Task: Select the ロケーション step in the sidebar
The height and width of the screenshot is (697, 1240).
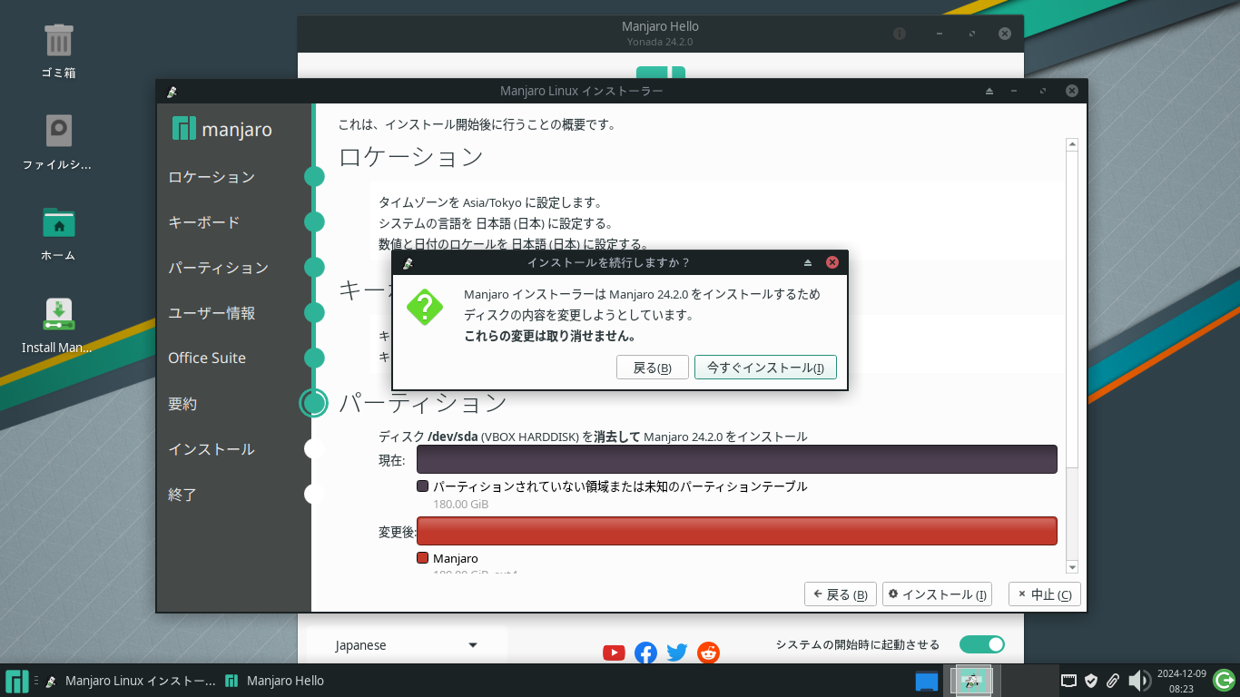Action: coord(212,177)
